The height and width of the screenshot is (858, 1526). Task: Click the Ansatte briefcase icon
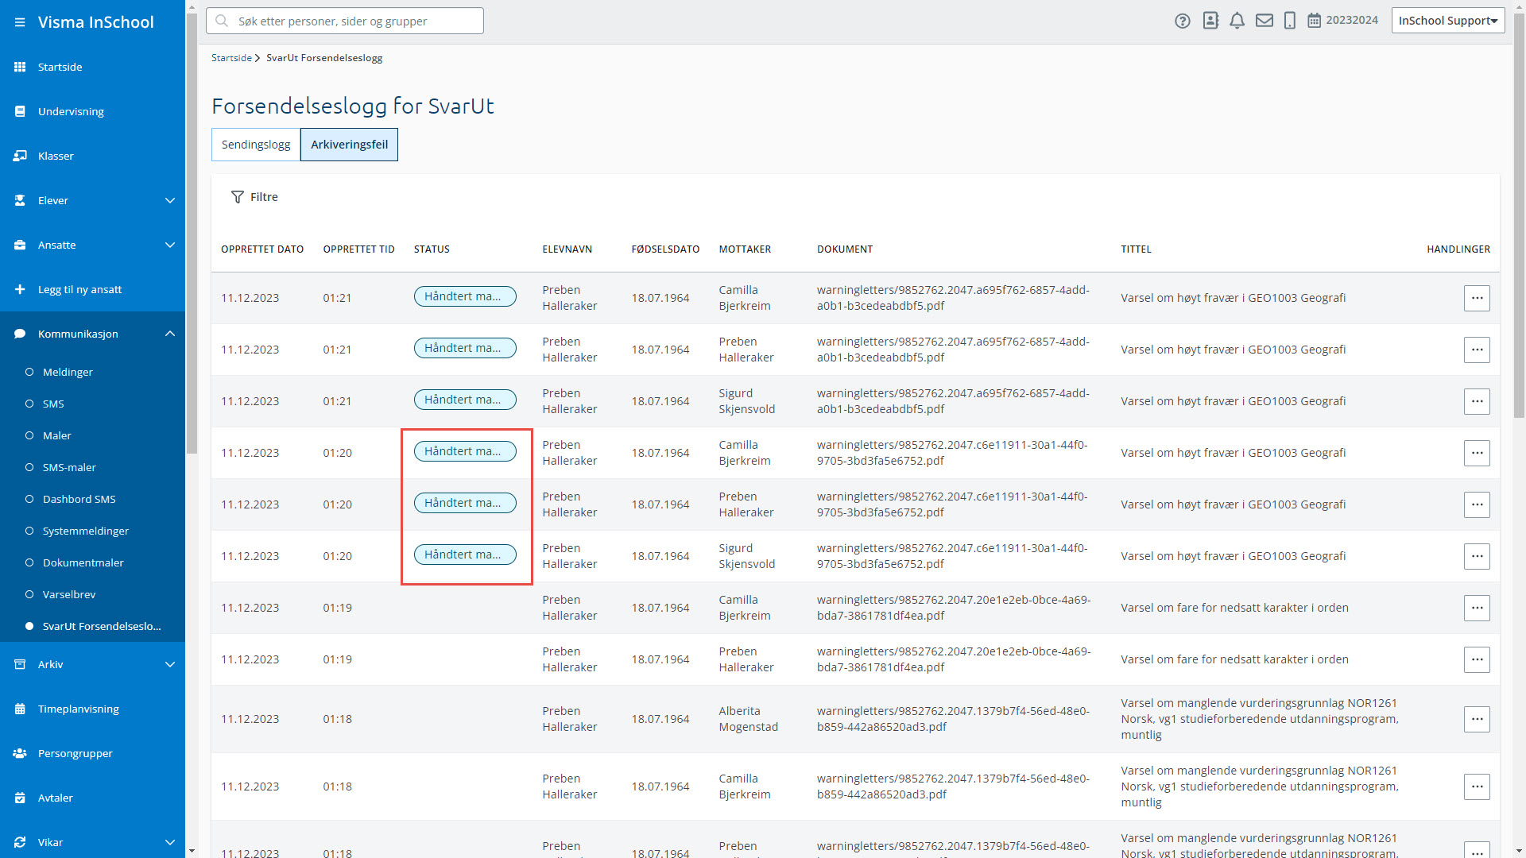coord(20,245)
